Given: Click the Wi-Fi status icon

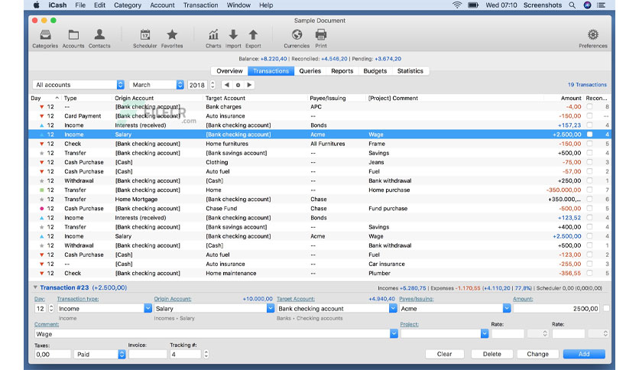Looking at the screenshot, I should click(x=457, y=5).
